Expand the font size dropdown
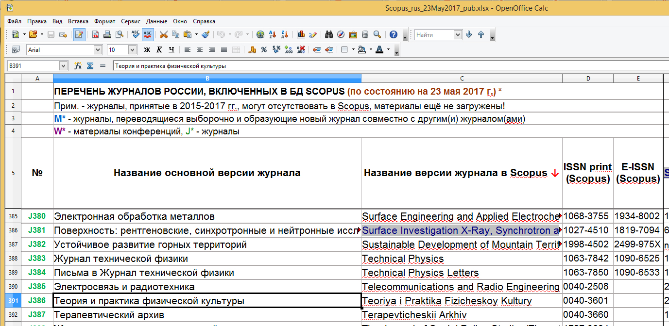Viewport: 669px width, 326px height. [133, 49]
